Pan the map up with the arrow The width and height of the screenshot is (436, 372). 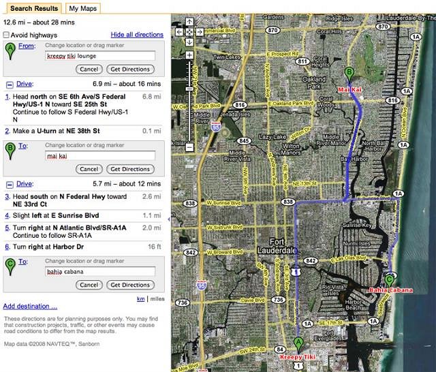click(189, 21)
